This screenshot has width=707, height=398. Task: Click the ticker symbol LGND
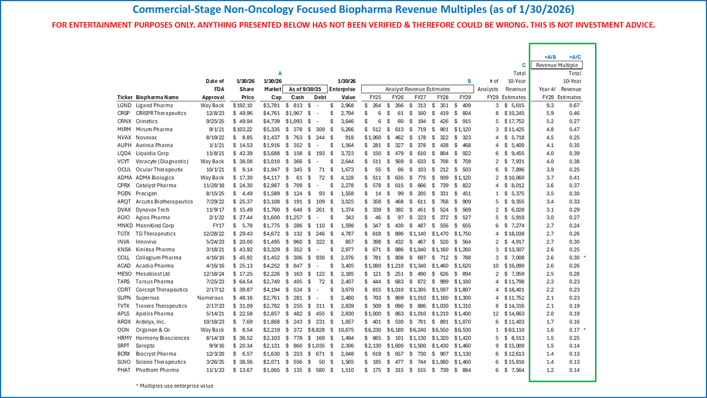pyautogui.click(x=124, y=105)
